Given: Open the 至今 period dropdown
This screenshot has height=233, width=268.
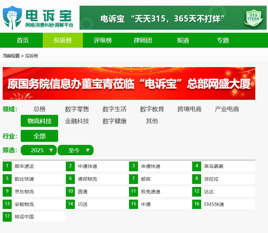Looking at the screenshot, I should (76, 150).
